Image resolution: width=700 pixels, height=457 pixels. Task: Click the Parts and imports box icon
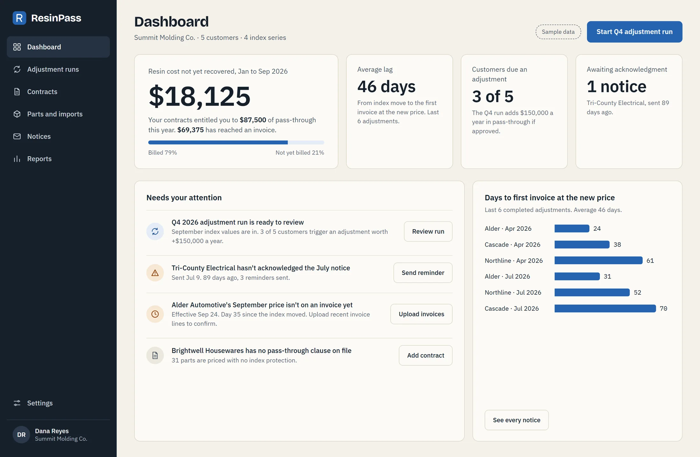tap(17, 114)
